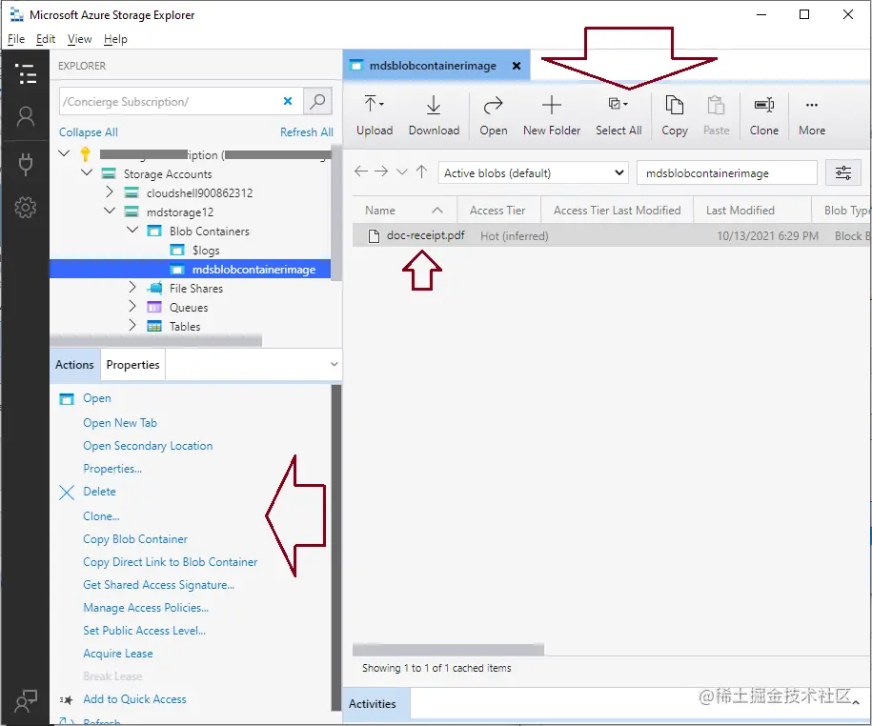Click the Download toolbar icon
This screenshot has width=872, height=726.
pos(434,112)
